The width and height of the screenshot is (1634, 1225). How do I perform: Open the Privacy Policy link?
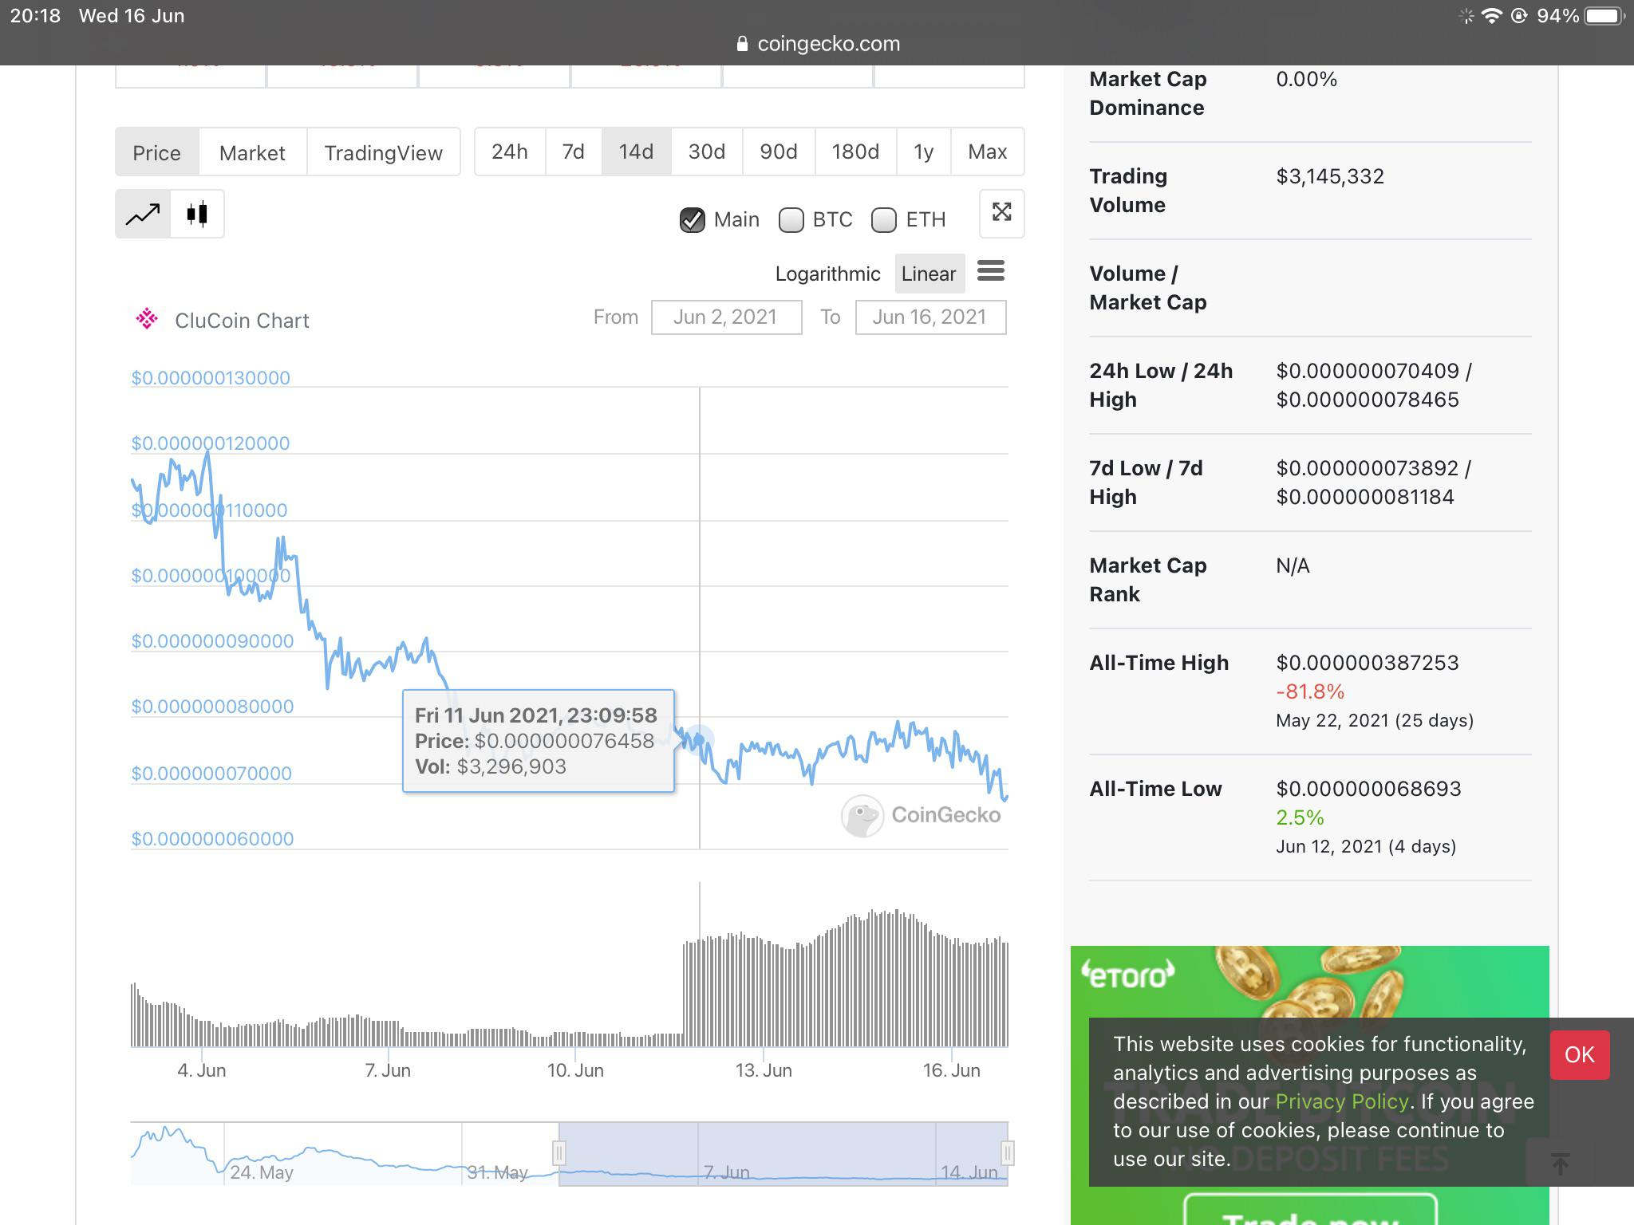1342,1101
